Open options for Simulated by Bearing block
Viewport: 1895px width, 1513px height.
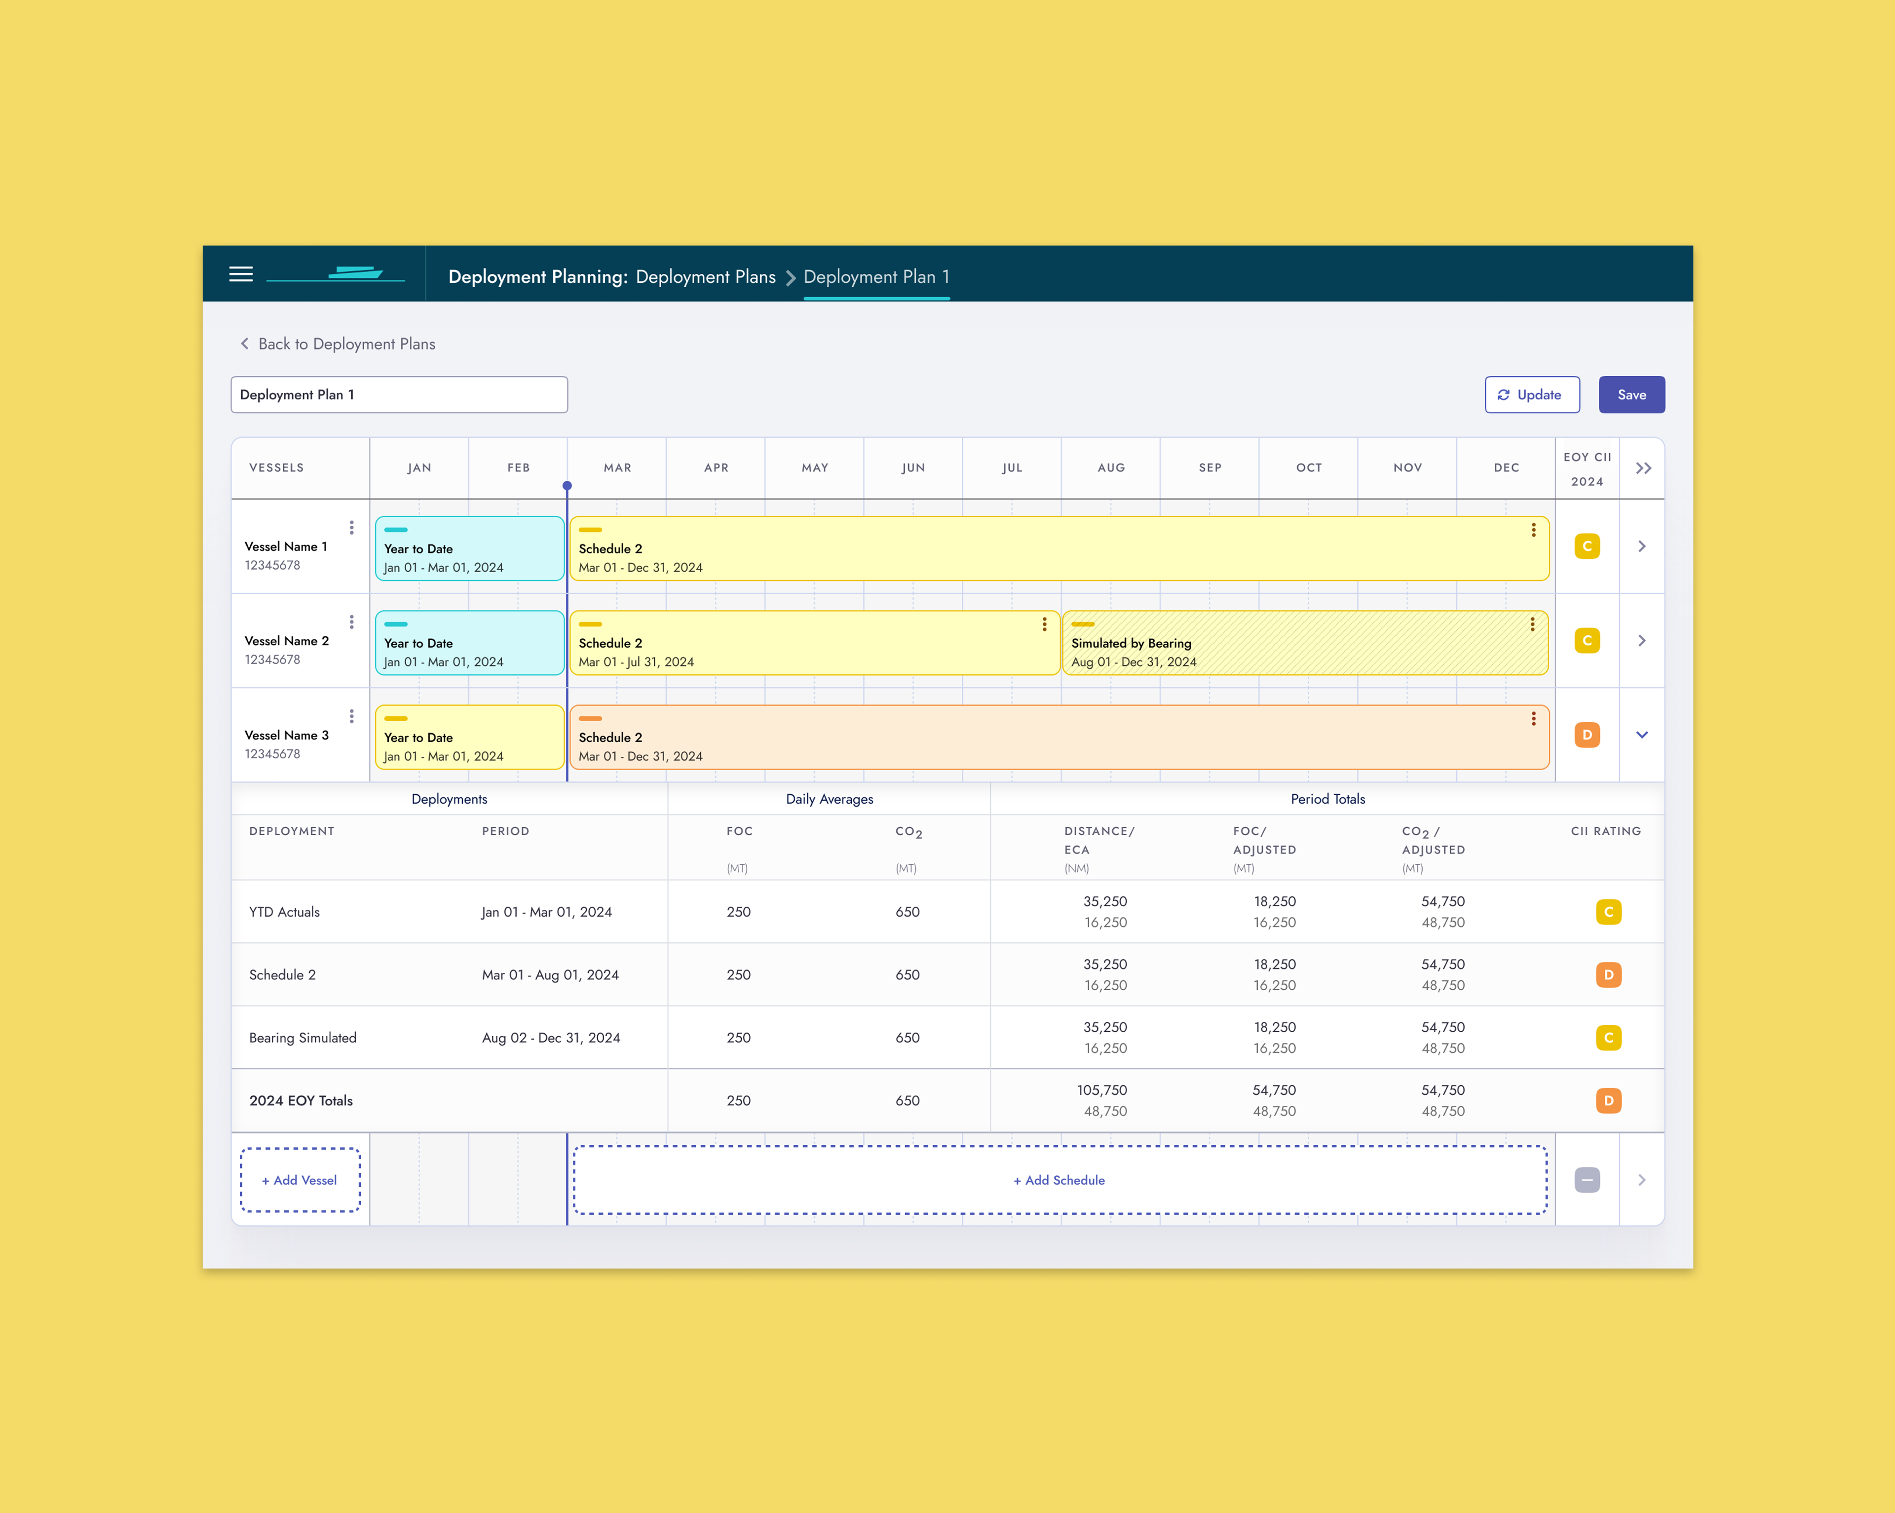point(1532,624)
